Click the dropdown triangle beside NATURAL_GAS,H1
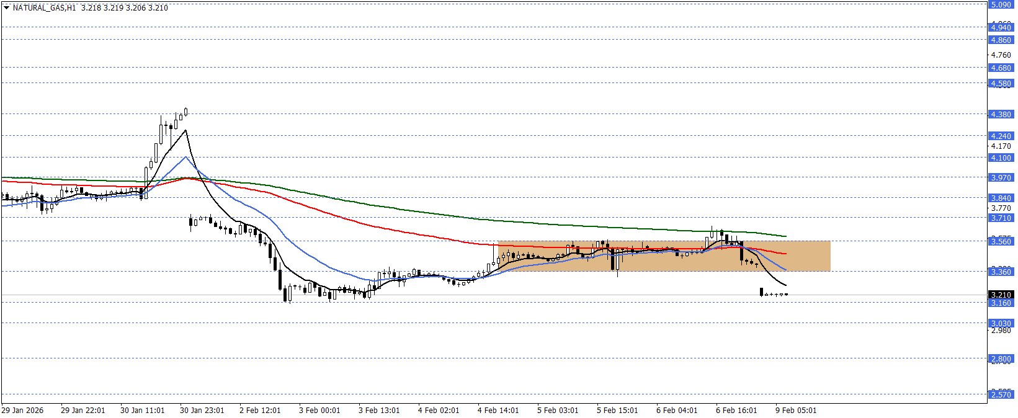Image resolution: width=1018 pixels, height=418 pixels. (6, 8)
